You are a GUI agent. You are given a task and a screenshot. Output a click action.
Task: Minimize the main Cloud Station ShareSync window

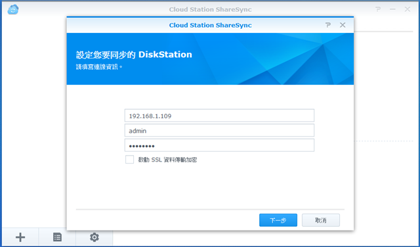[x=392, y=9]
